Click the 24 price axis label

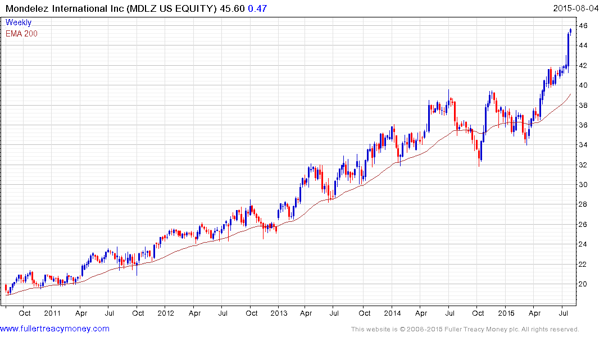click(x=583, y=244)
